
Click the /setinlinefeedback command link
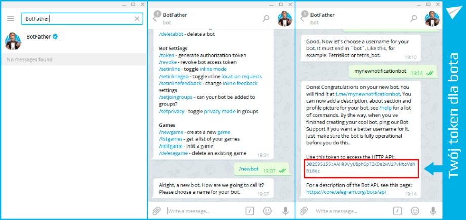point(180,83)
